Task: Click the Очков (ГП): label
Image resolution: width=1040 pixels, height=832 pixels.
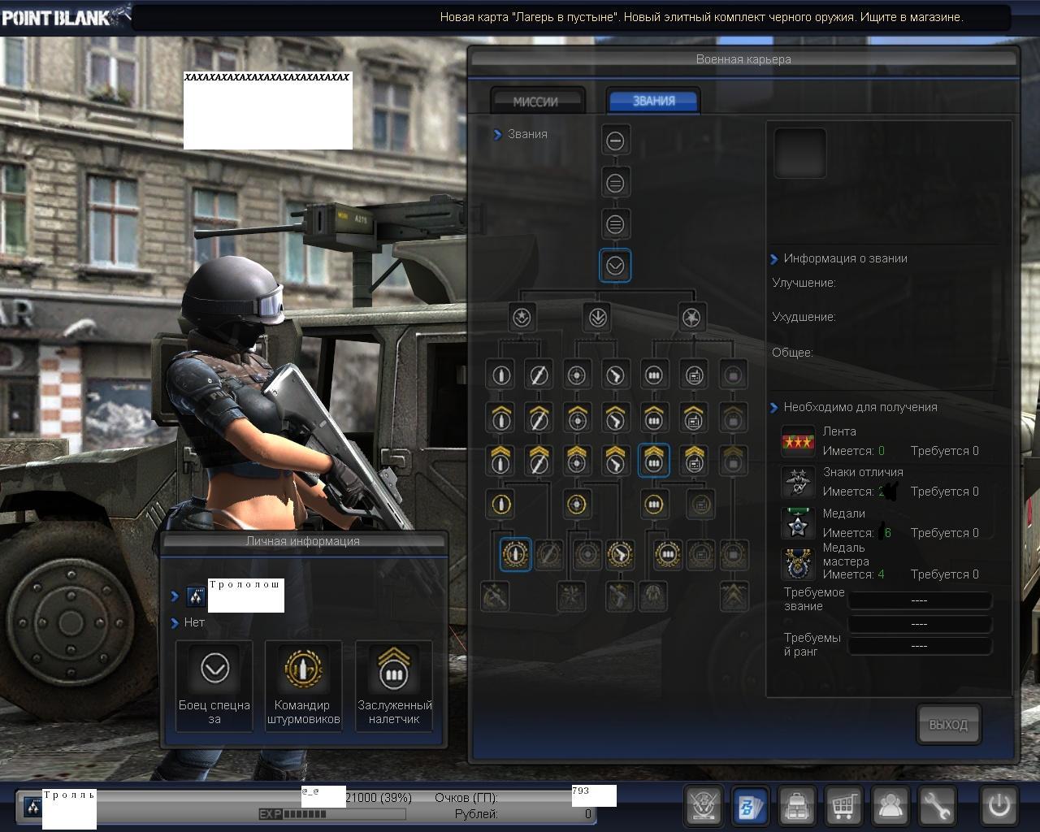Action: (466, 798)
